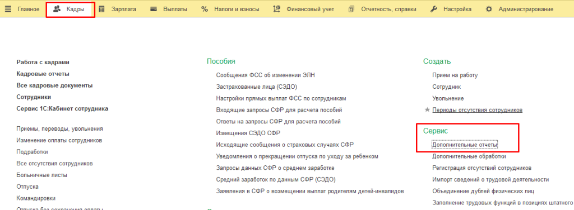Viewport: 574px width, 210px height.
Task: Click the calculator icon of Зарплата section
Action: pyautogui.click(x=102, y=9)
